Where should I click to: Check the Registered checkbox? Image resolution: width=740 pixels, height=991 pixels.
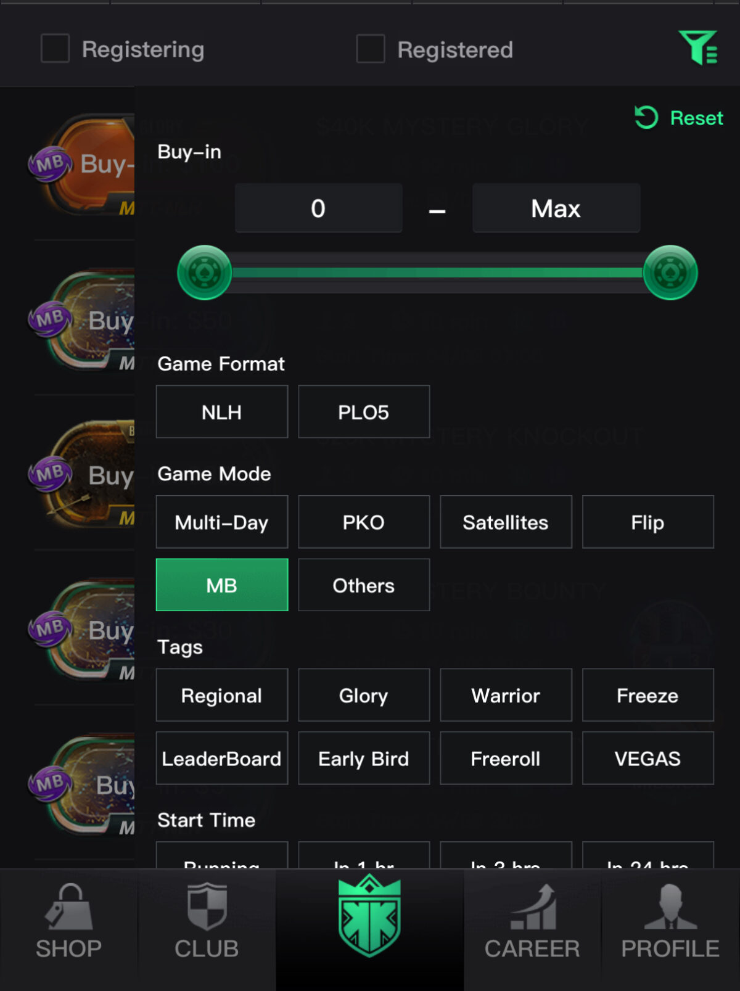[371, 49]
